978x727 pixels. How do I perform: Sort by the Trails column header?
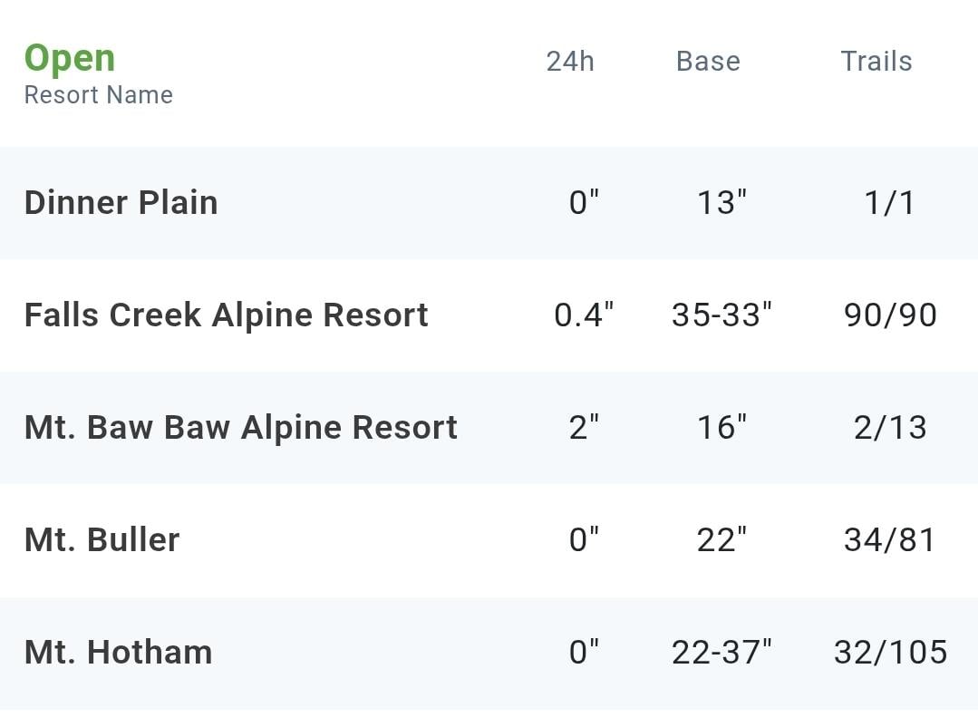point(876,62)
